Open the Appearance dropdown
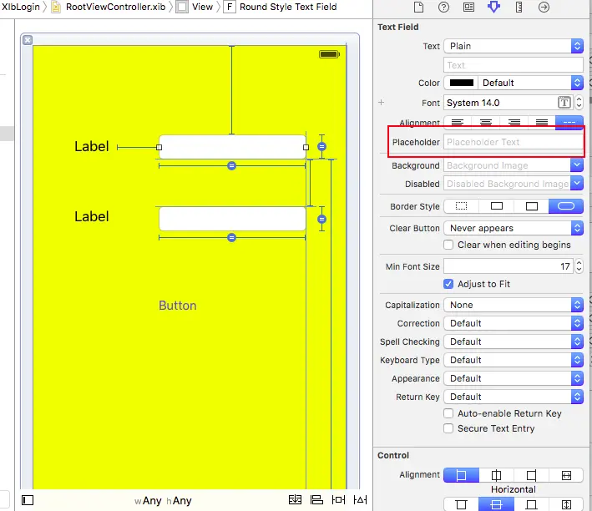 514,378
